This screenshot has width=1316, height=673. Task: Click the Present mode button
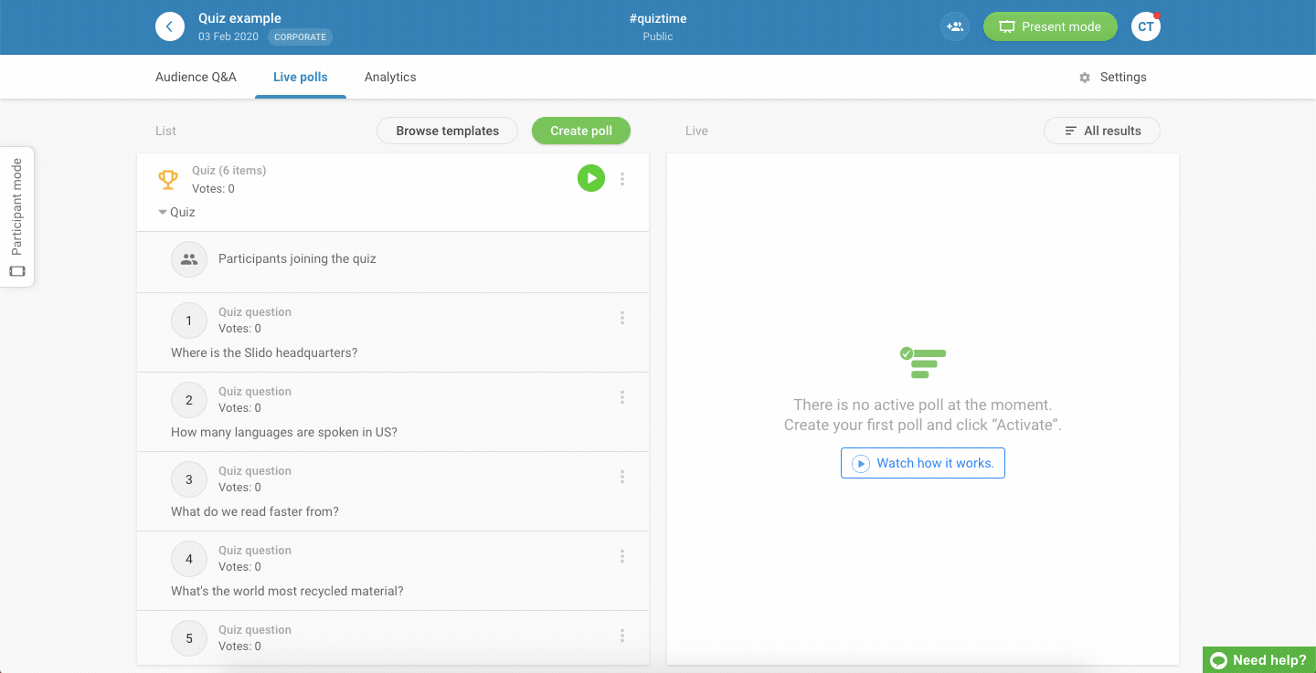coord(1050,26)
